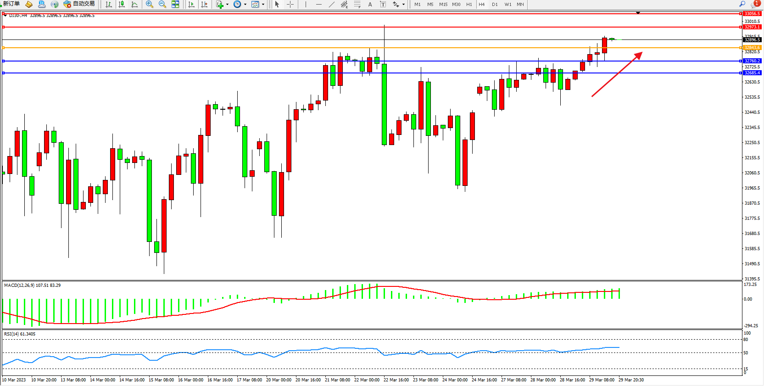Select the crosshair tool
The height and width of the screenshot is (386, 764).
[290, 4]
